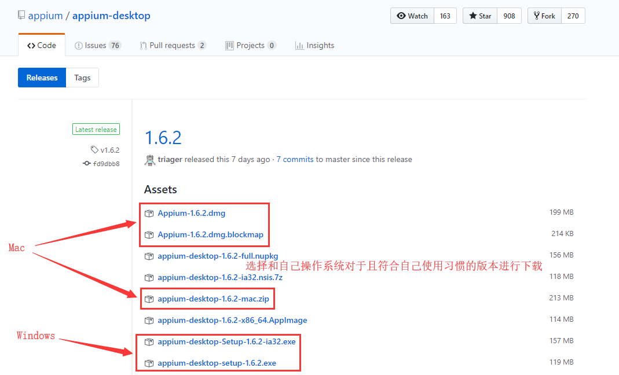Open the 1.6.2 release title

point(163,138)
